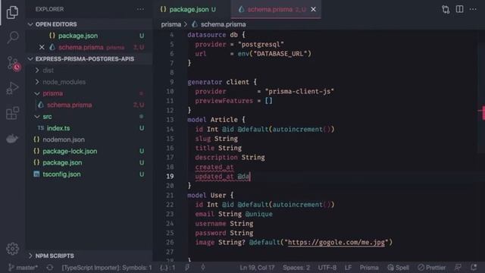Change file encoding UTF-8
This screenshot has width=485, height=273.
[x=327, y=268]
